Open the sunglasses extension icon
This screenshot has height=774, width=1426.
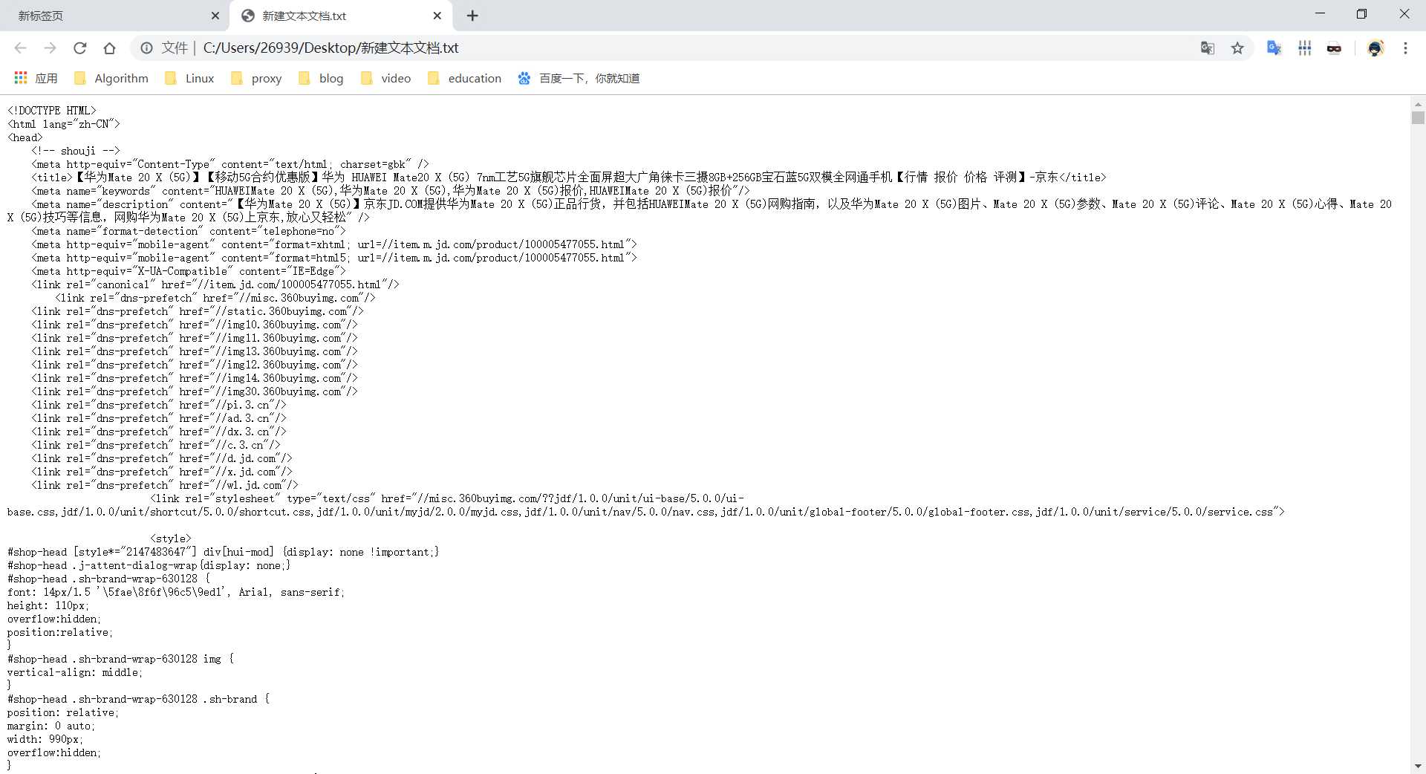coord(1334,48)
